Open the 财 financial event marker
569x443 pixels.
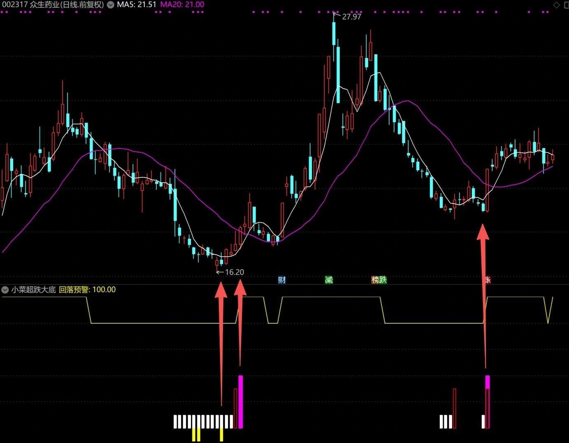[x=282, y=280]
